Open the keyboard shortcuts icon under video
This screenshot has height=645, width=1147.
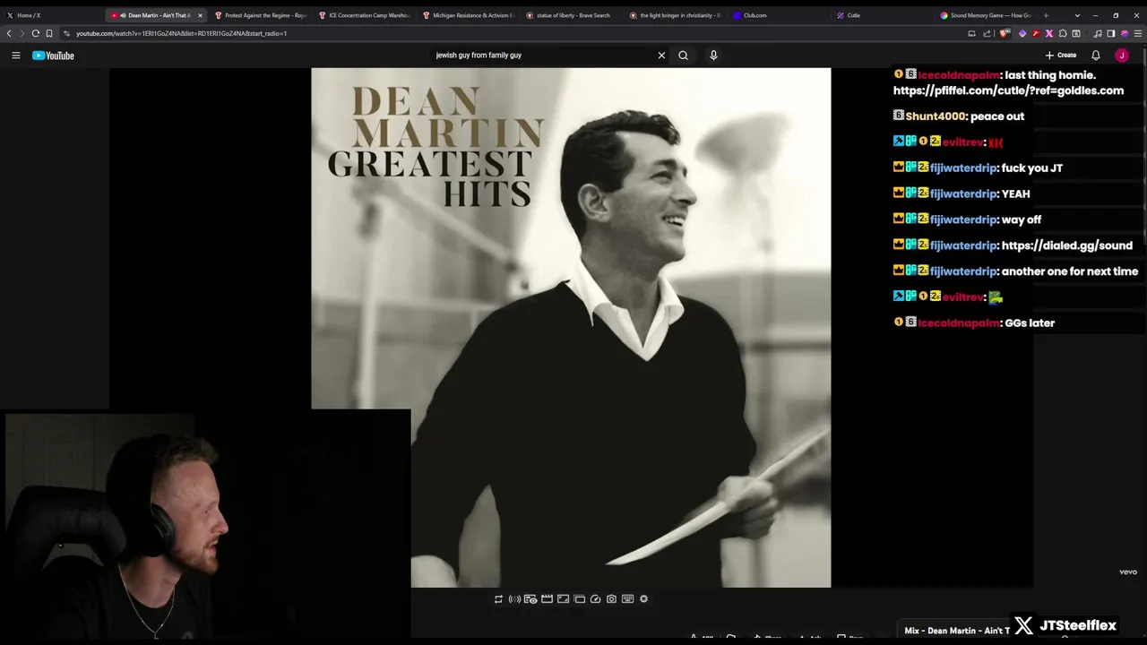(x=627, y=599)
